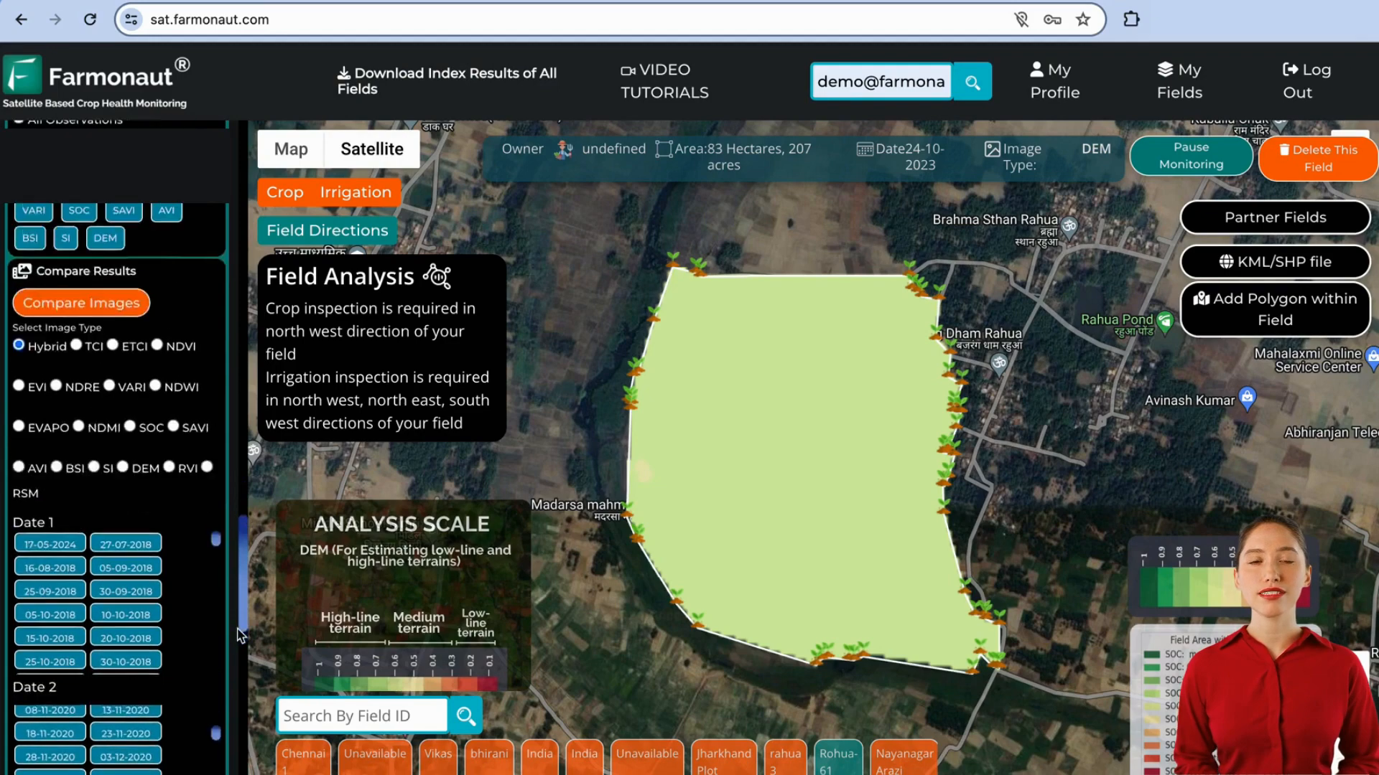This screenshot has height=775, width=1379.
Task: Open Partner Fields button
Action: click(1275, 217)
